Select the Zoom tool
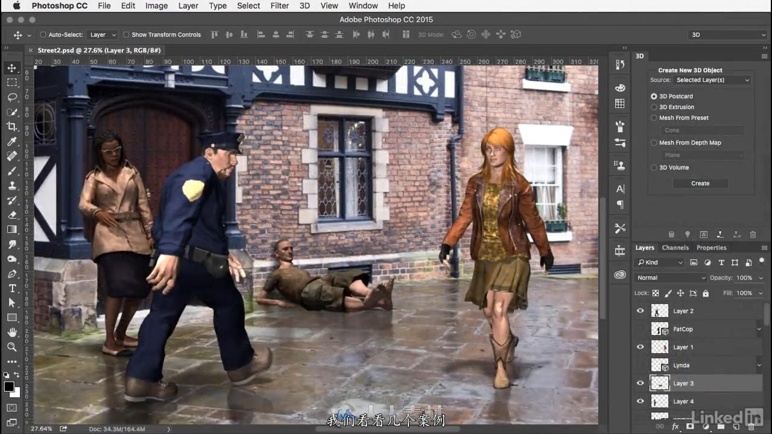The image size is (772, 434). tap(12, 347)
